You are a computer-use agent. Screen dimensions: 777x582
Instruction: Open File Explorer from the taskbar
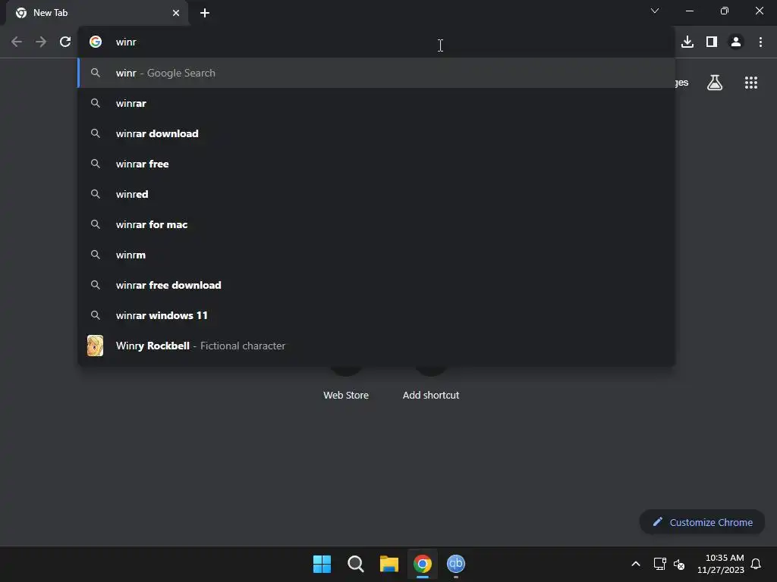389,564
